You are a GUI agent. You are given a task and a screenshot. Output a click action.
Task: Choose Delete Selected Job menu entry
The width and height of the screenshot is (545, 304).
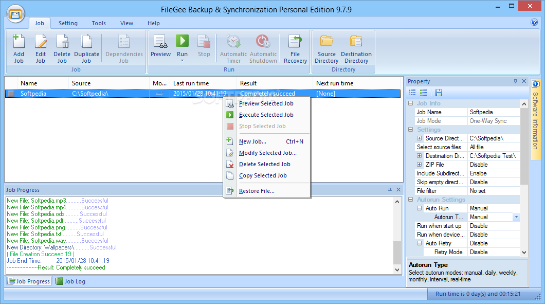[x=267, y=164]
